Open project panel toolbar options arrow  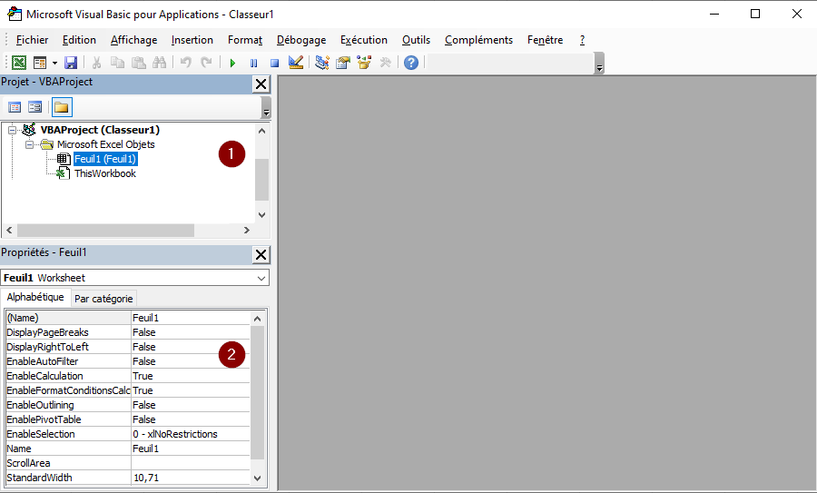266,108
